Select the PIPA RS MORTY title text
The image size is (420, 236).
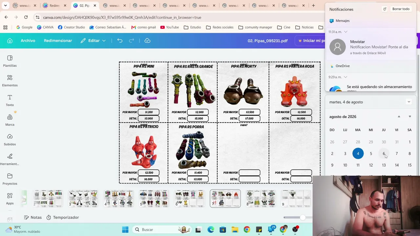[x=244, y=66]
